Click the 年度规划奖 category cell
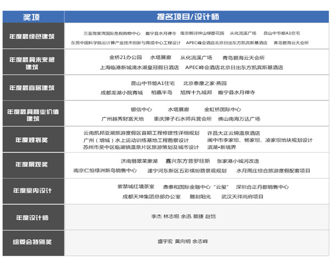 pos(32,139)
